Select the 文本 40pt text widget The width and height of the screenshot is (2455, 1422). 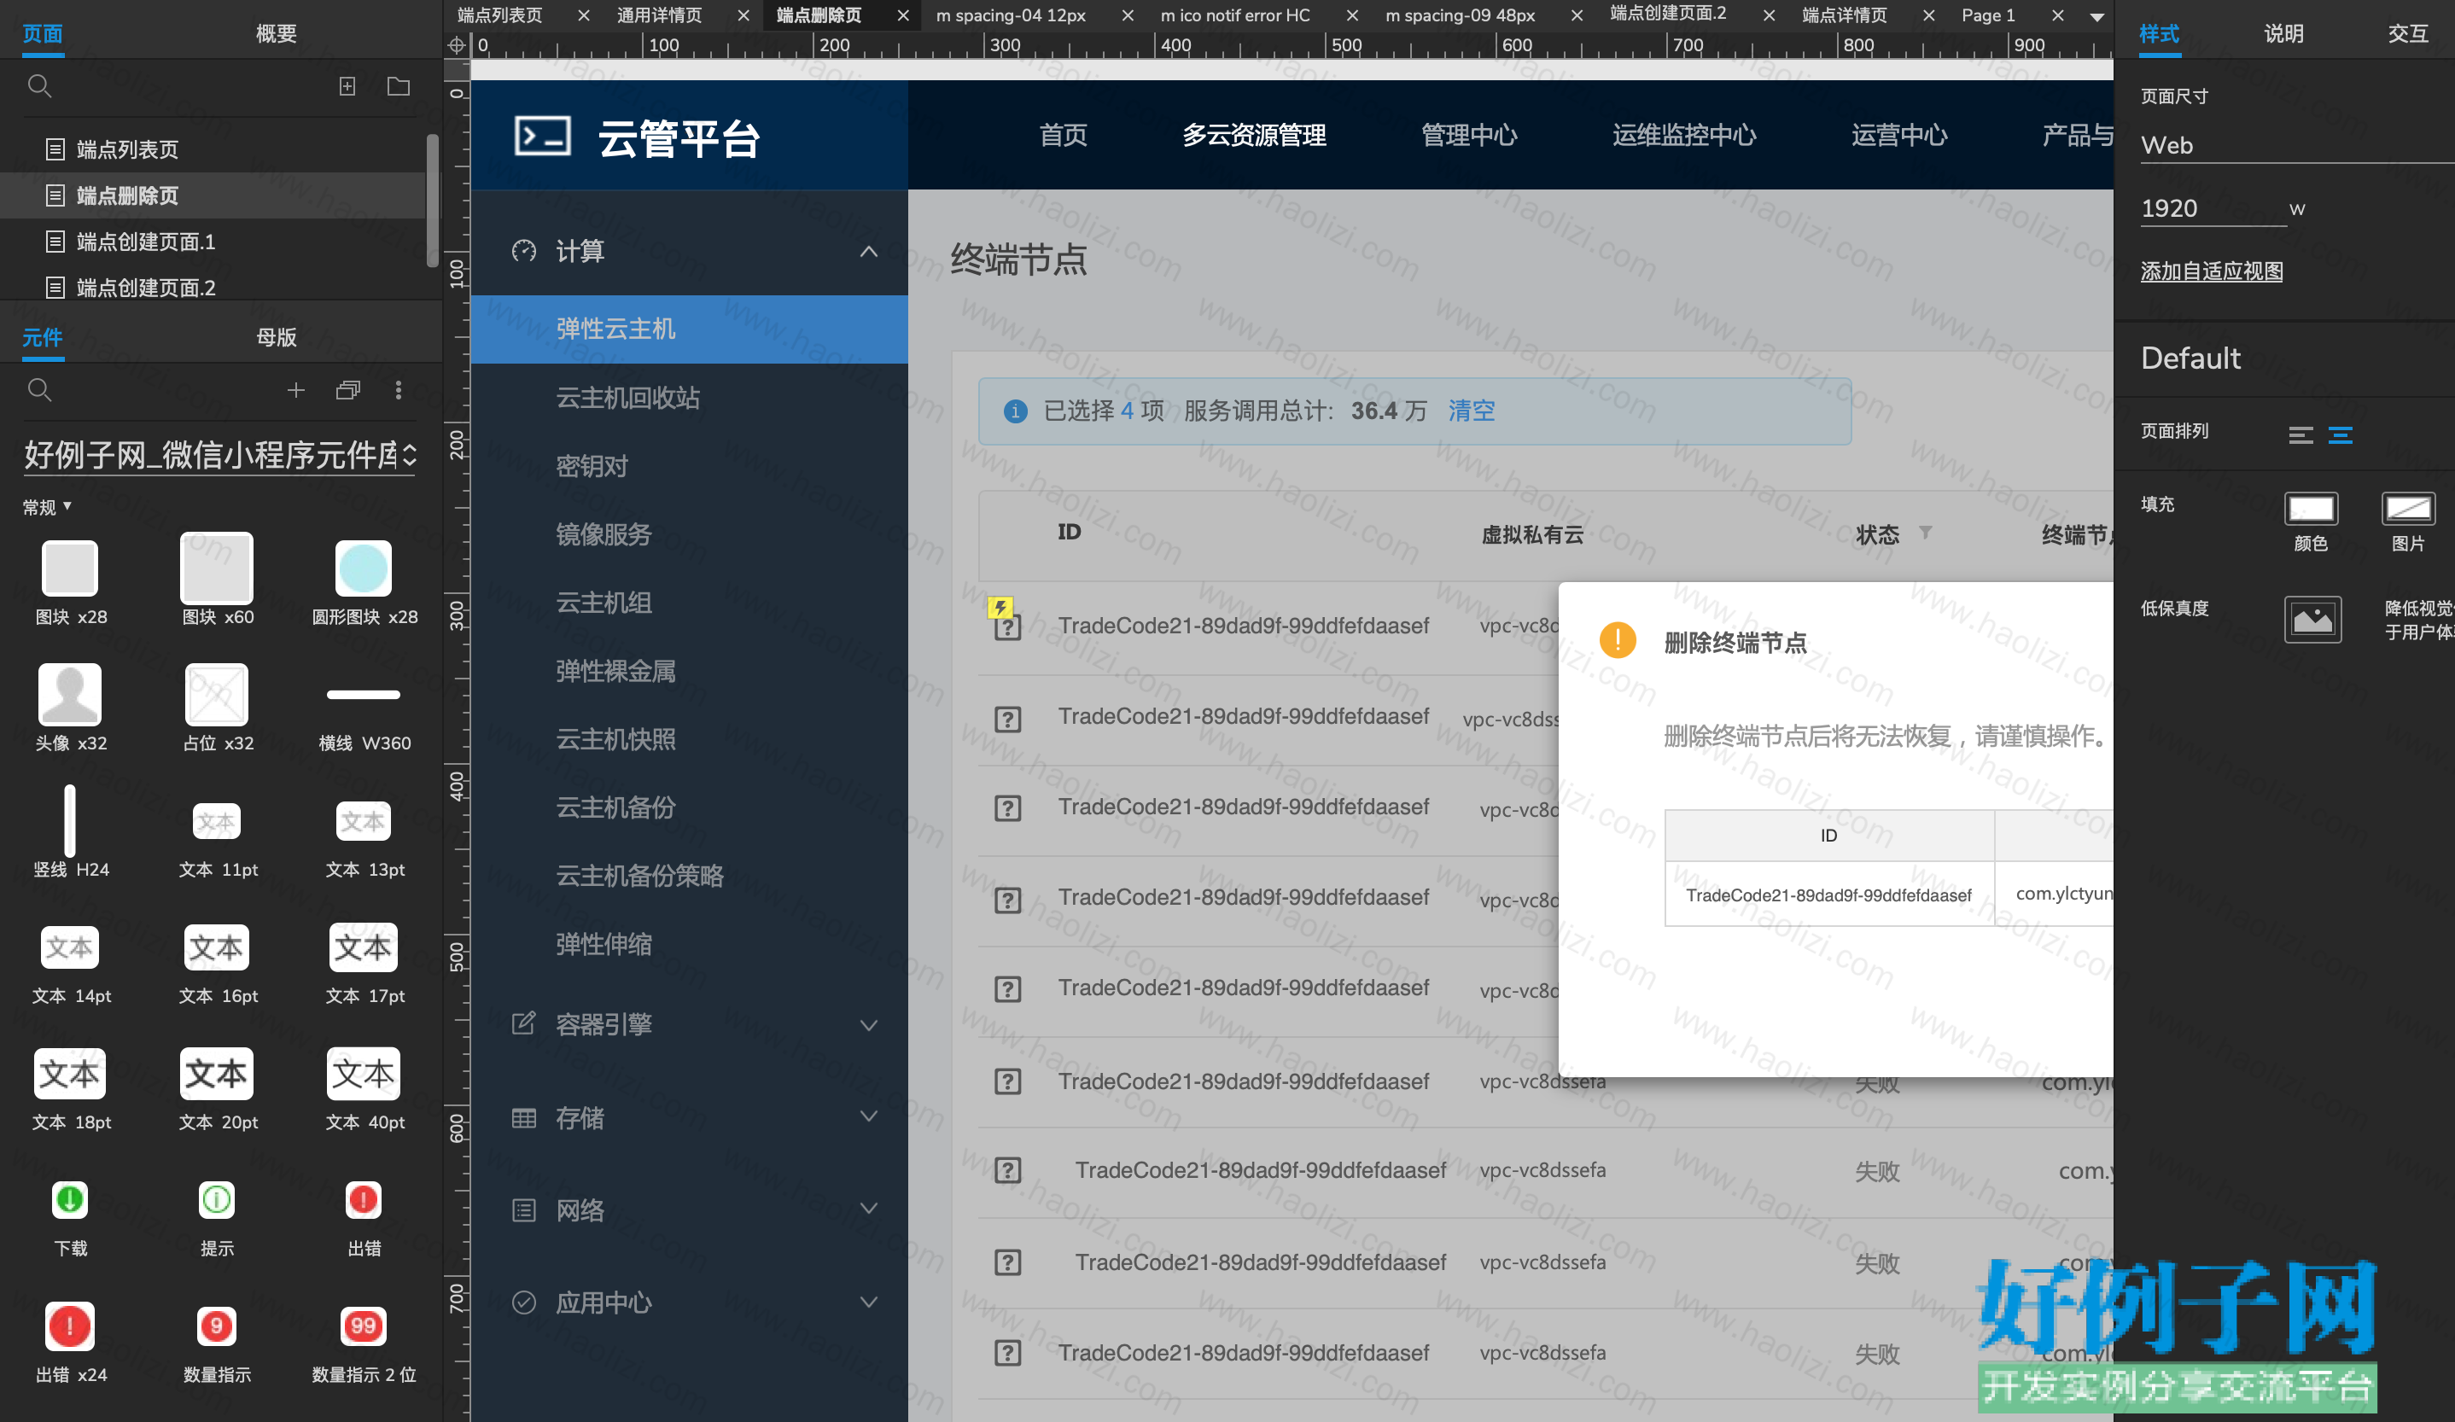(364, 1075)
